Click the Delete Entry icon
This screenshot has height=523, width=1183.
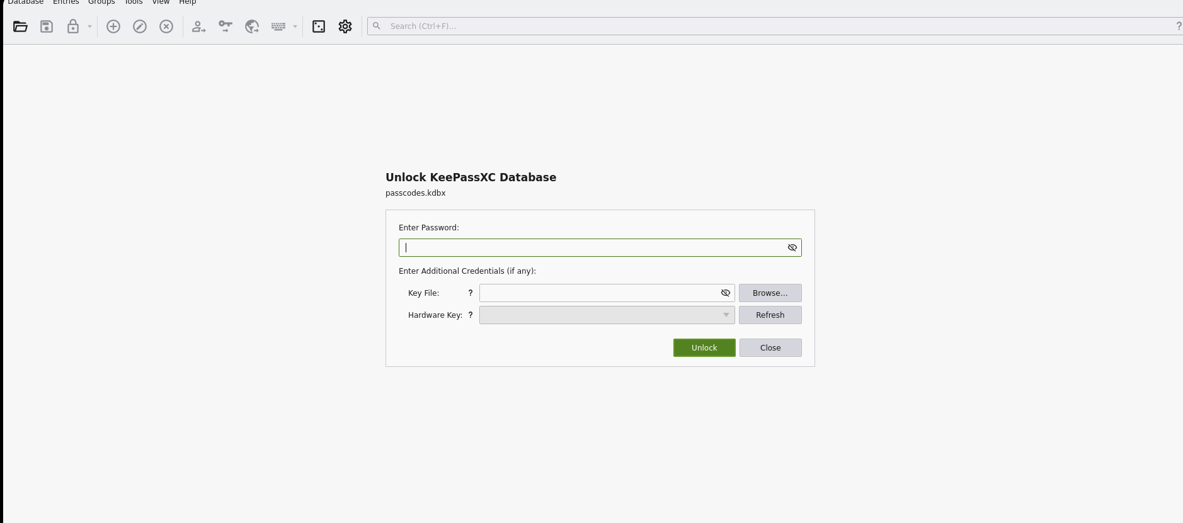pyautogui.click(x=166, y=26)
